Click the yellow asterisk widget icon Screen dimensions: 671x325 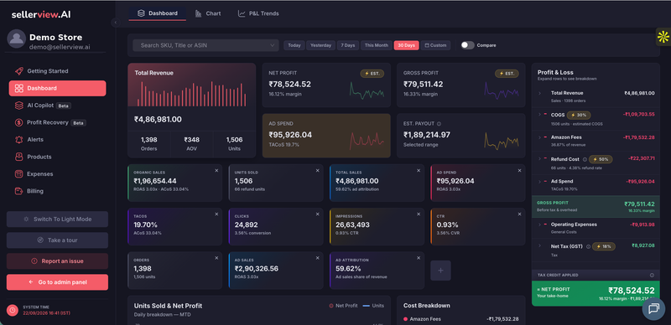663,37
